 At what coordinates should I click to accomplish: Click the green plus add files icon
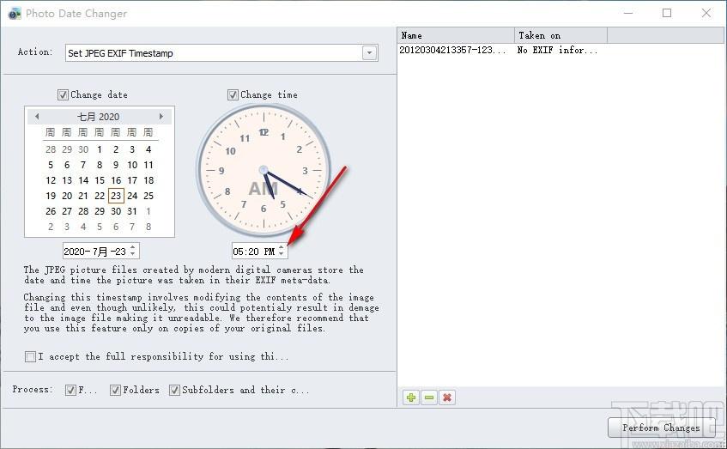[411, 397]
